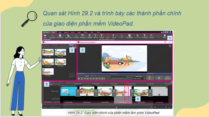The height and width of the screenshot is (117, 209).
Task: Click the red timeline playhead marker
Action: coord(127,84)
